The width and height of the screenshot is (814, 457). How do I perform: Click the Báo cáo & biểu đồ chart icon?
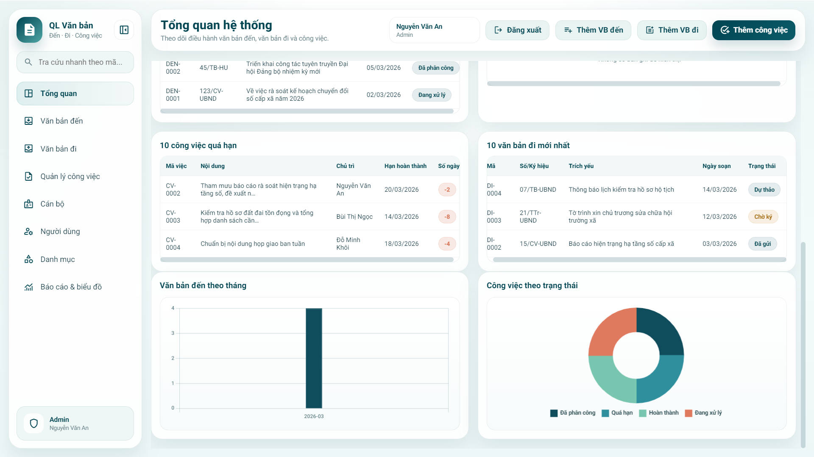pyautogui.click(x=28, y=287)
